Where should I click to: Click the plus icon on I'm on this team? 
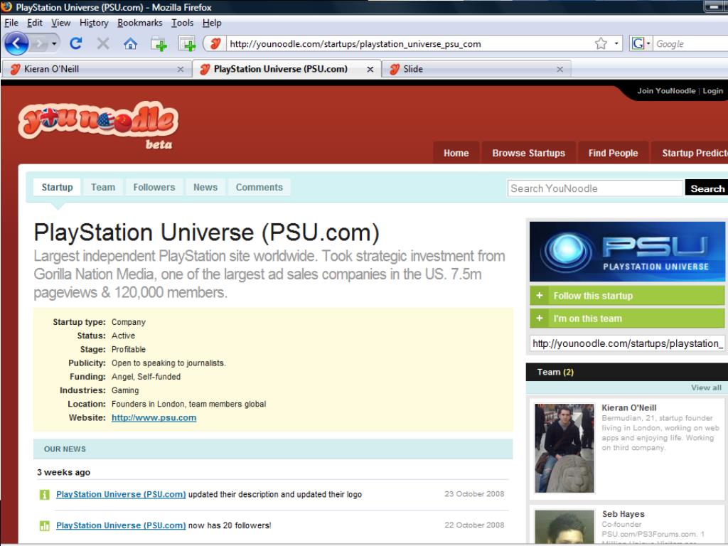(x=540, y=318)
